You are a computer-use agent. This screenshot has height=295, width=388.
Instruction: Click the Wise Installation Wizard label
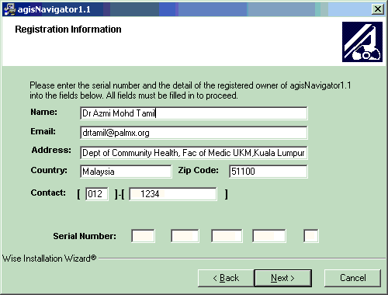(x=49, y=259)
